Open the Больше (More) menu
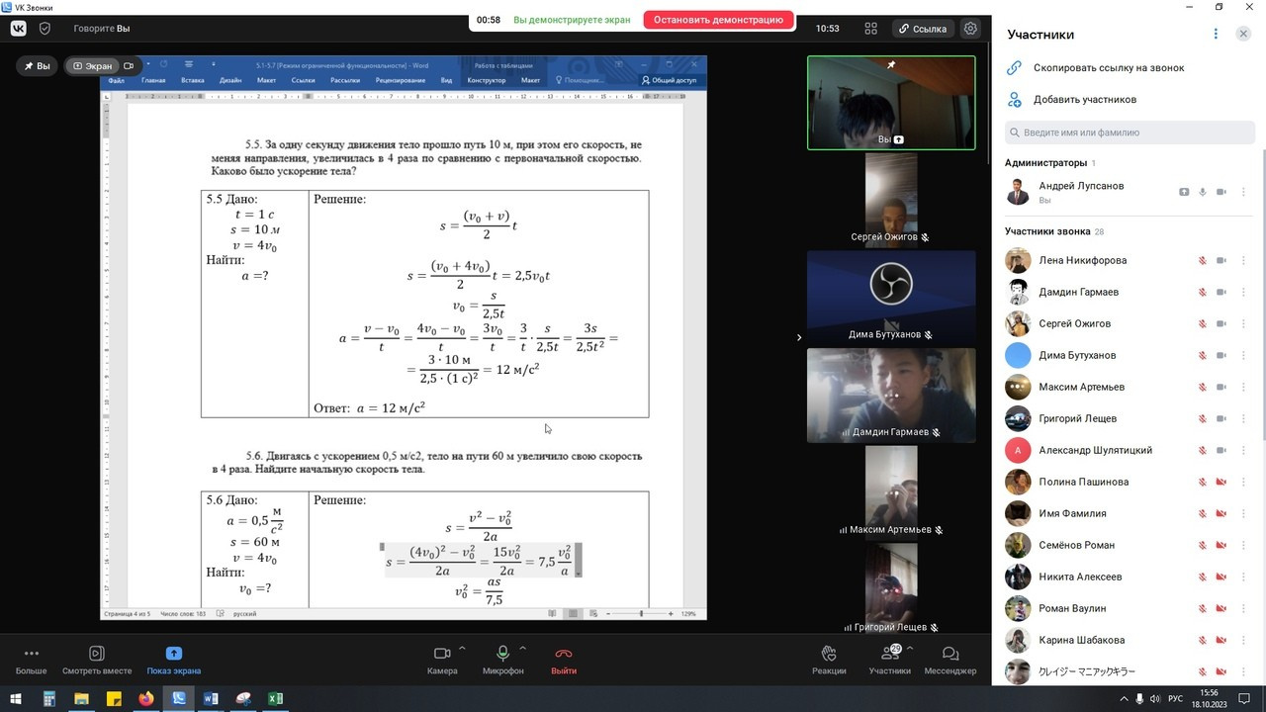 31,659
